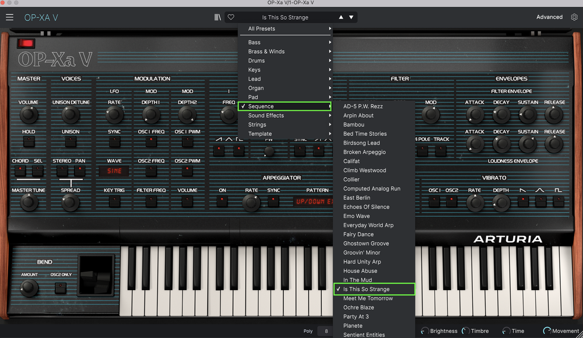583x338 pixels.
Task: Expand the Pad category submenu
Action: (x=286, y=97)
